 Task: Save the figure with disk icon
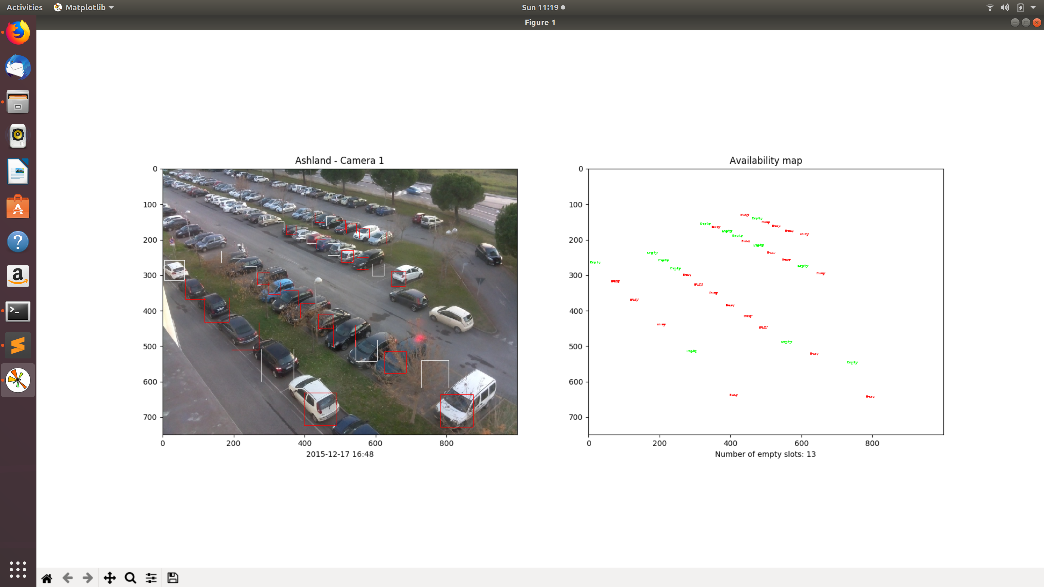point(173,578)
